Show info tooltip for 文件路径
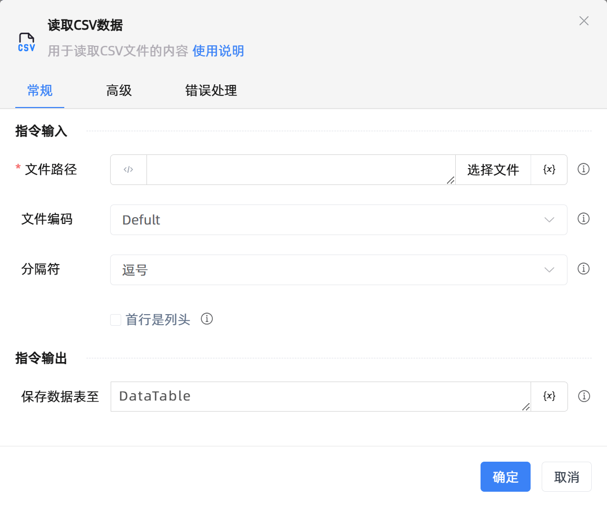 pyautogui.click(x=583, y=169)
